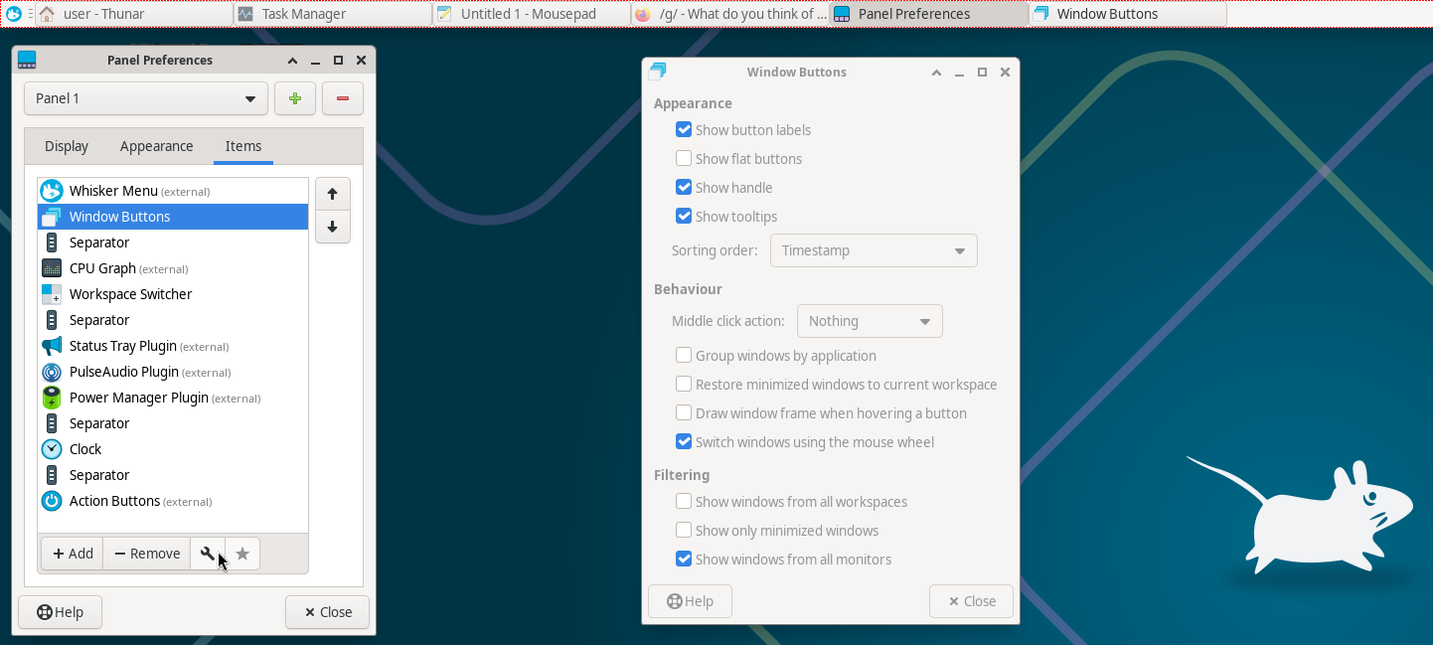This screenshot has width=1433, height=645.
Task: Click the "Workspace Switcher" label text
Action: [130, 294]
